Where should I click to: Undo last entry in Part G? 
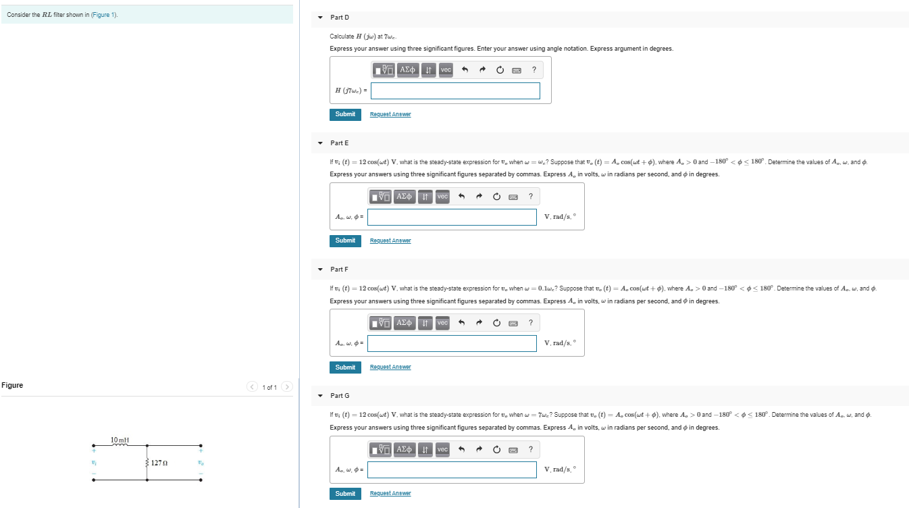click(461, 449)
